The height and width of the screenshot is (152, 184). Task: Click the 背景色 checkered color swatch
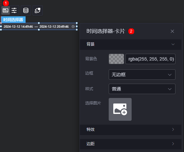116,59
